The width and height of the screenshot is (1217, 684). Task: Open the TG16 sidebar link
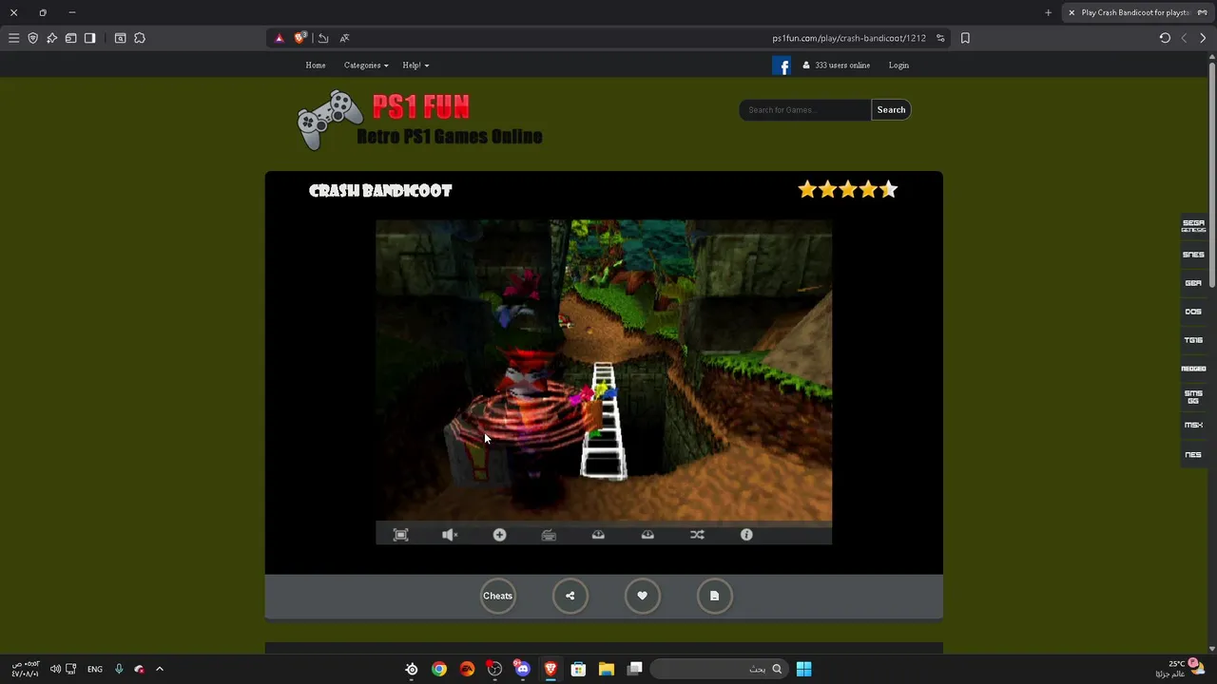pos(1193,340)
